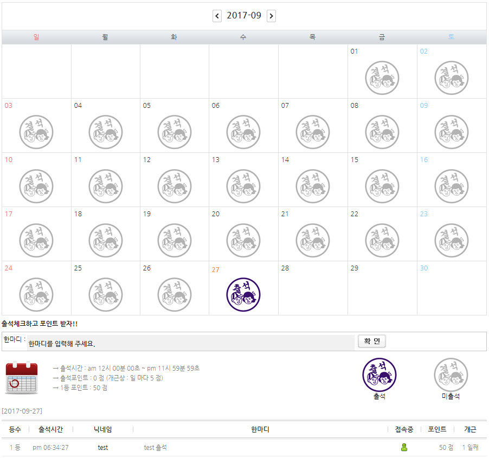This screenshot has width=489, height=458.
Task: Click the red calendar icon
Action: 21,378
